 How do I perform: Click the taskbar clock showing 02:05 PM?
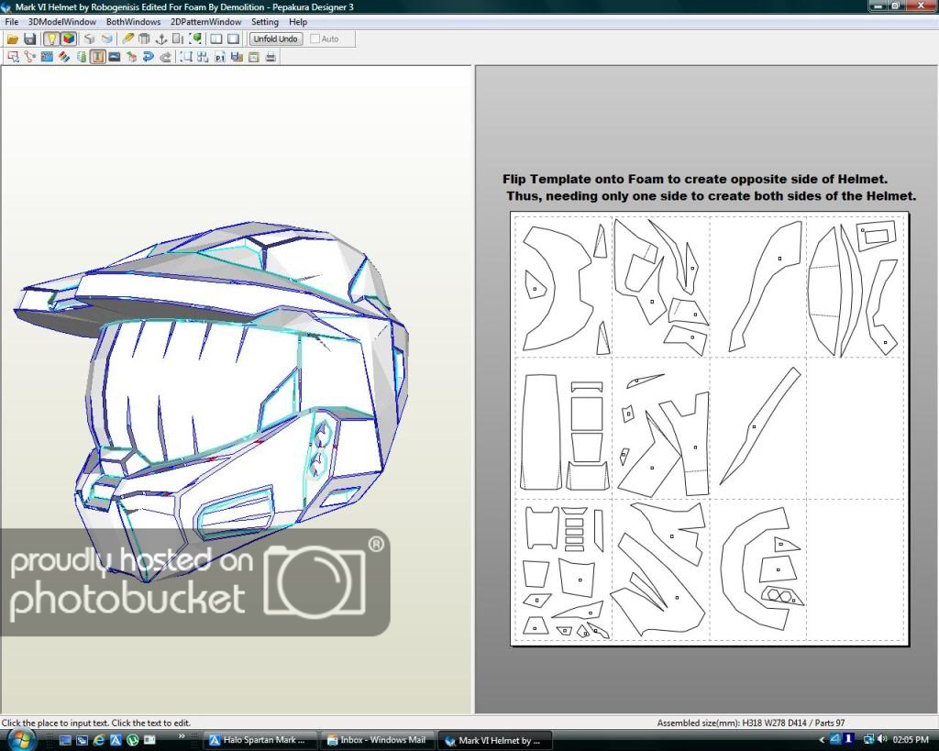tap(911, 740)
